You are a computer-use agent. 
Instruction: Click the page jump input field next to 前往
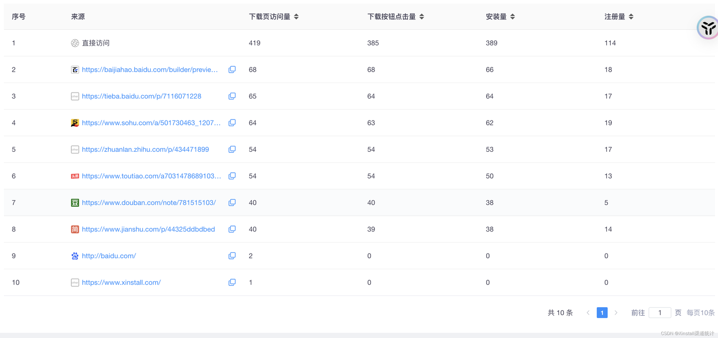click(660, 312)
